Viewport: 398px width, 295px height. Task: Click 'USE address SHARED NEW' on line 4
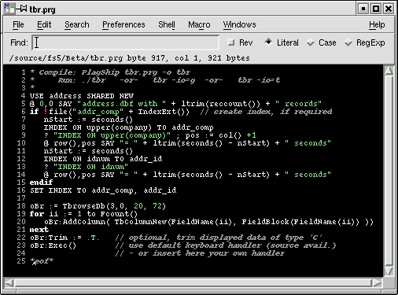[82, 96]
